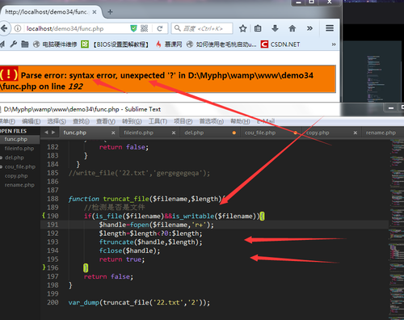Select cou_file.php in the open files sidebar
This screenshot has width=404, height=320.
click(x=20, y=166)
